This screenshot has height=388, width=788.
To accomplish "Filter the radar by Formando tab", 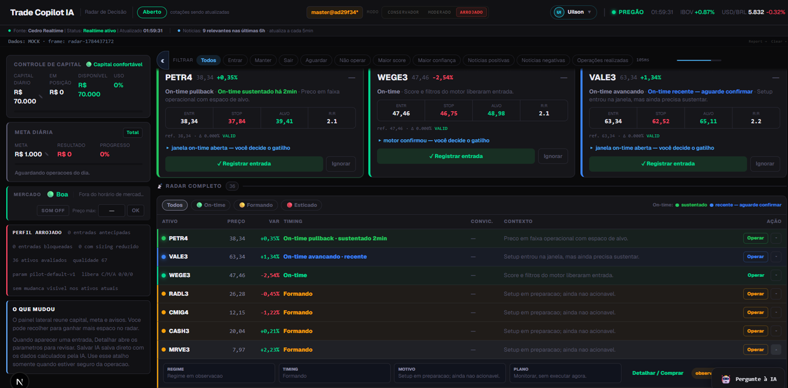I will click(x=256, y=205).
